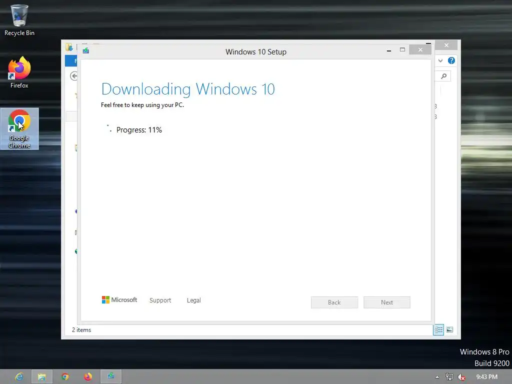Open File Explorer from the taskbar
The width and height of the screenshot is (512, 384).
pyautogui.click(x=42, y=376)
